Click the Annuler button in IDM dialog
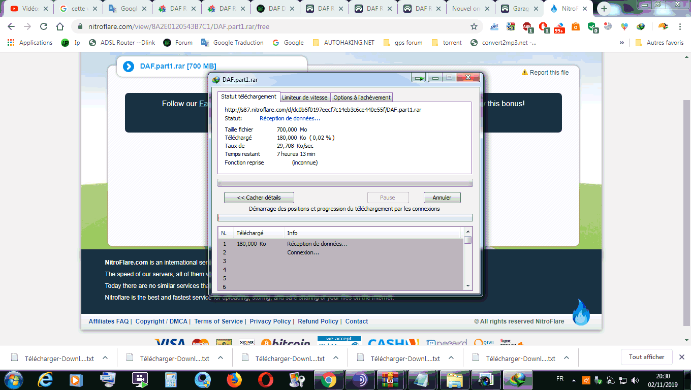 (x=442, y=198)
